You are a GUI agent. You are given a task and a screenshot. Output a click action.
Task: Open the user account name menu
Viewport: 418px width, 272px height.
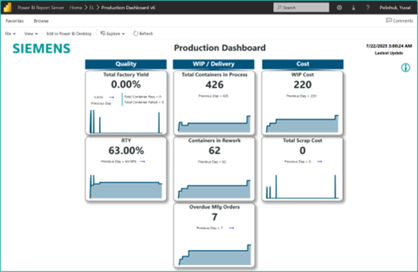pyautogui.click(x=395, y=8)
